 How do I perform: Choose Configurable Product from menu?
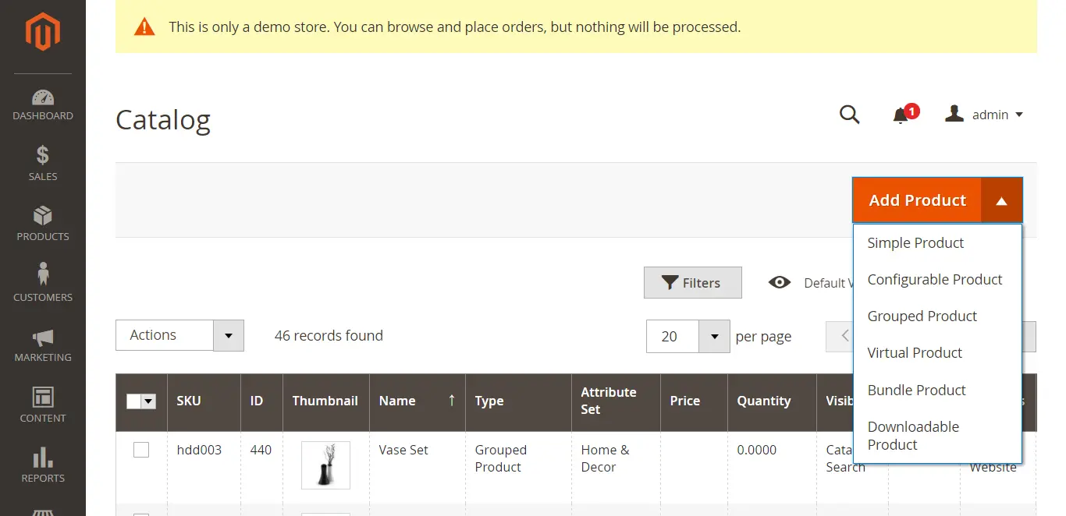(935, 280)
